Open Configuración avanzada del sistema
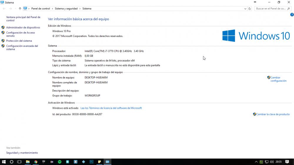The width and height of the screenshot is (294, 165). [22, 47]
